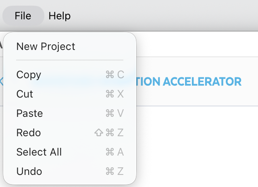Choose Cut from the dropdown menu

coord(25,94)
